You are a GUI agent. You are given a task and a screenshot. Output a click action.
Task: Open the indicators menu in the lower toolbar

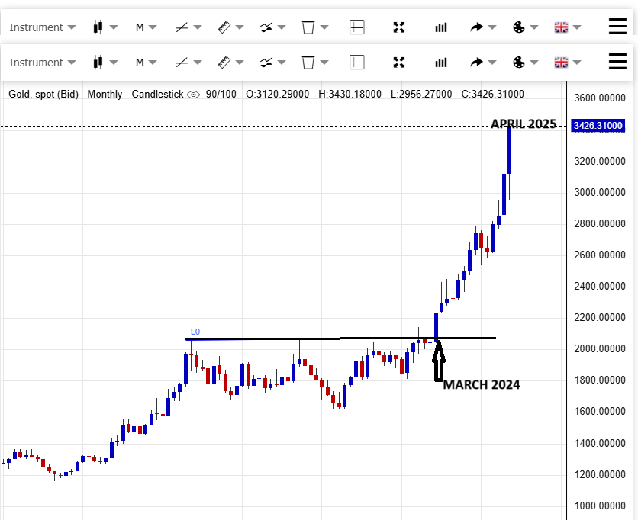point(266,63)
